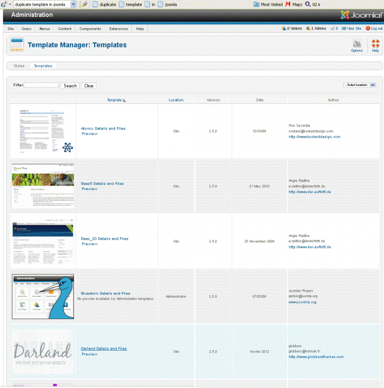Open Darland Details and Files link
This screenshot has width=384, height=388.
click(103, 349)
